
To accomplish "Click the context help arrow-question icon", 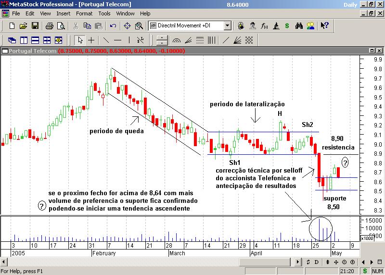I will point(324,25).
